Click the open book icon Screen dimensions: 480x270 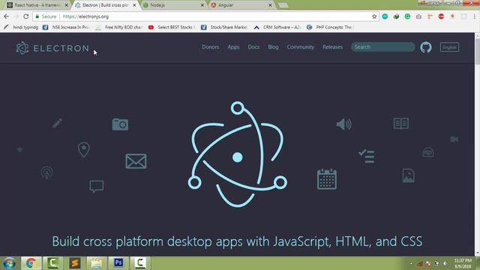(400, 123)
